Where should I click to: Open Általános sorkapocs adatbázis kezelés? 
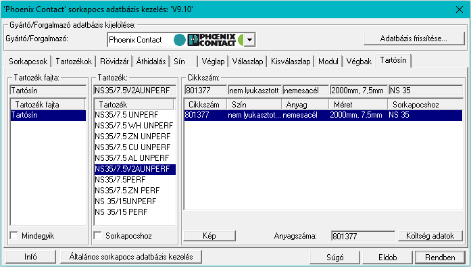131,257
